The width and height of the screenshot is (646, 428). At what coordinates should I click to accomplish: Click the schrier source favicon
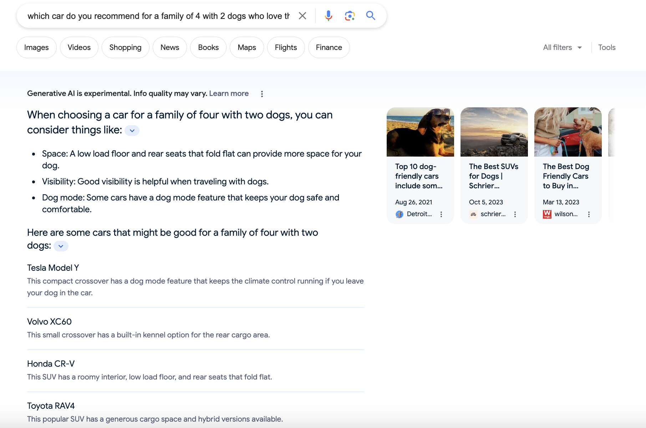473,214
